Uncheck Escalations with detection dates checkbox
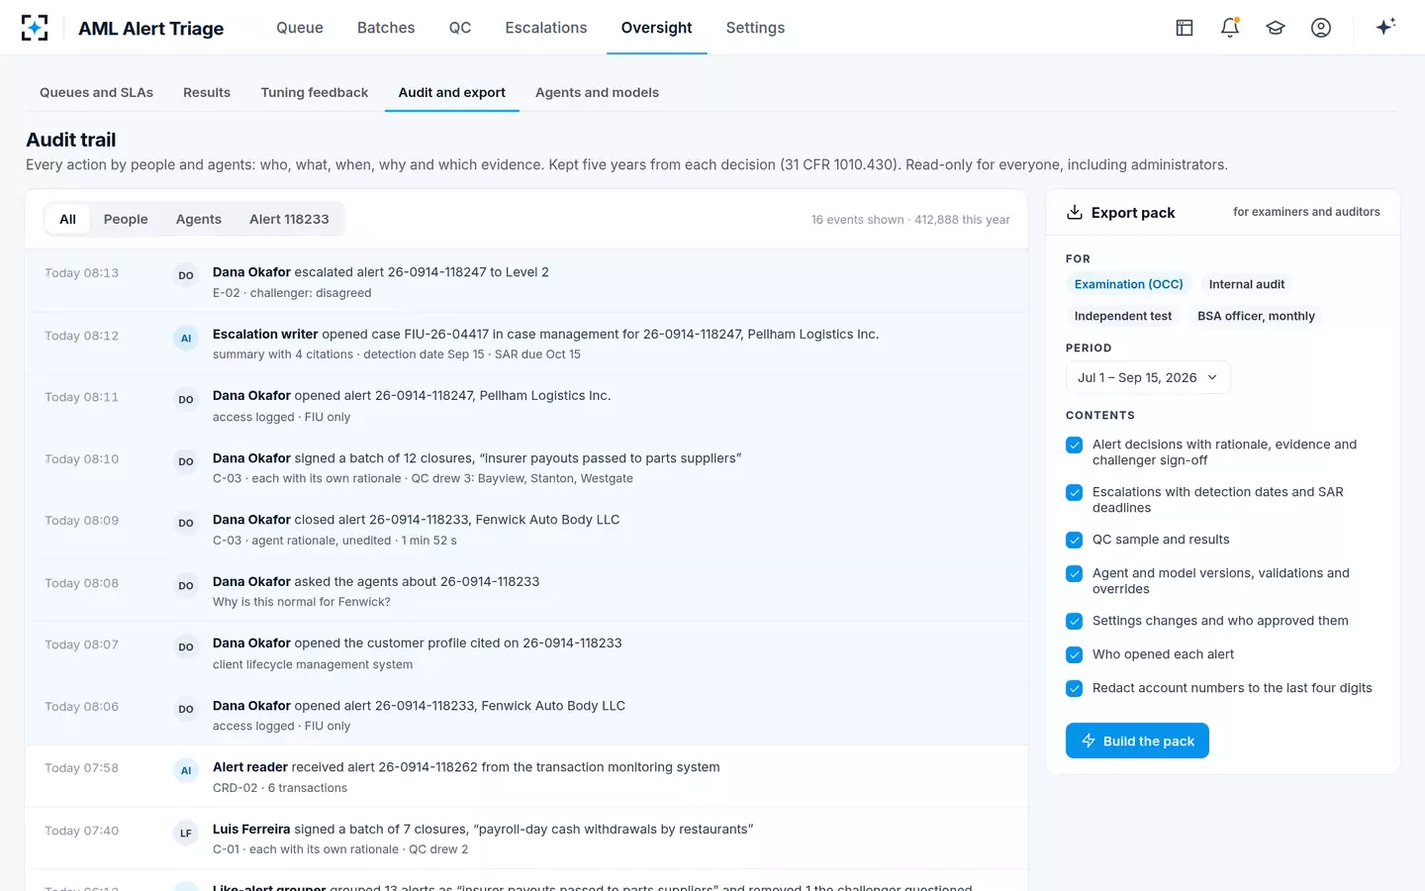 [1074, 493]
